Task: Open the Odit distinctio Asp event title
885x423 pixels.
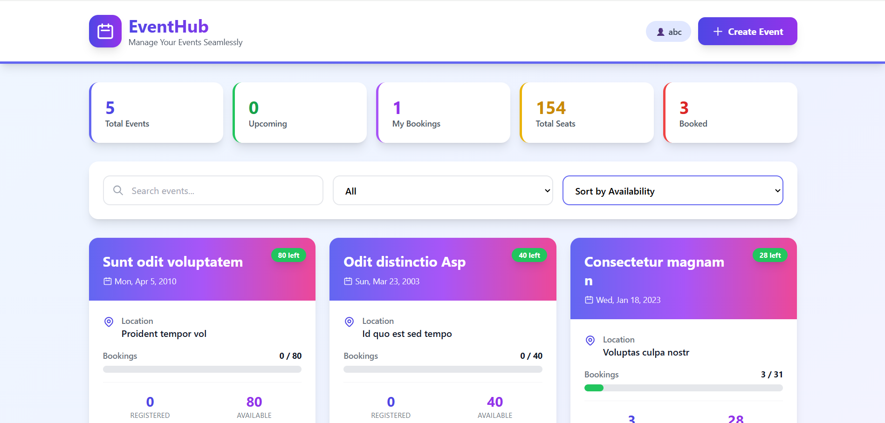Action: coord(405,262)
